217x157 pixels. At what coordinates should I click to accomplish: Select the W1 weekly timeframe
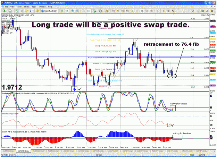coord(147,11)
